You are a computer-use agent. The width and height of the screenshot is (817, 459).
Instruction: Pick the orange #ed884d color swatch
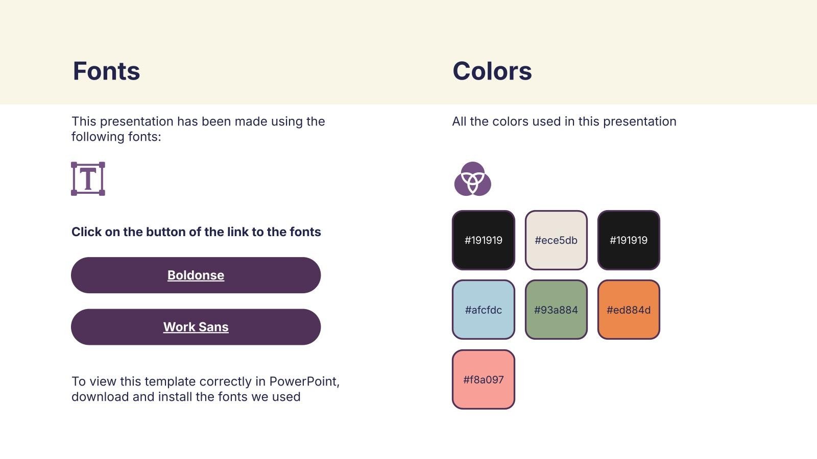tap(629, 310)
